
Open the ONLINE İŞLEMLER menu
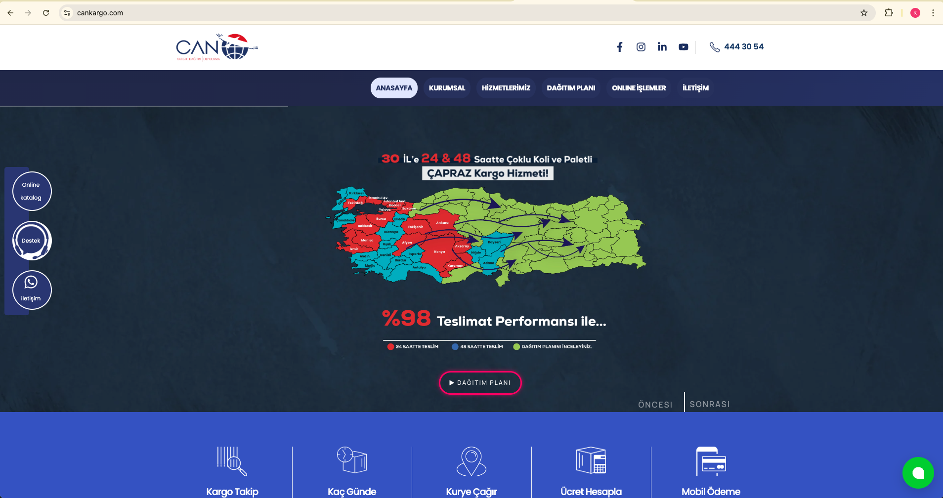point(639,88)
